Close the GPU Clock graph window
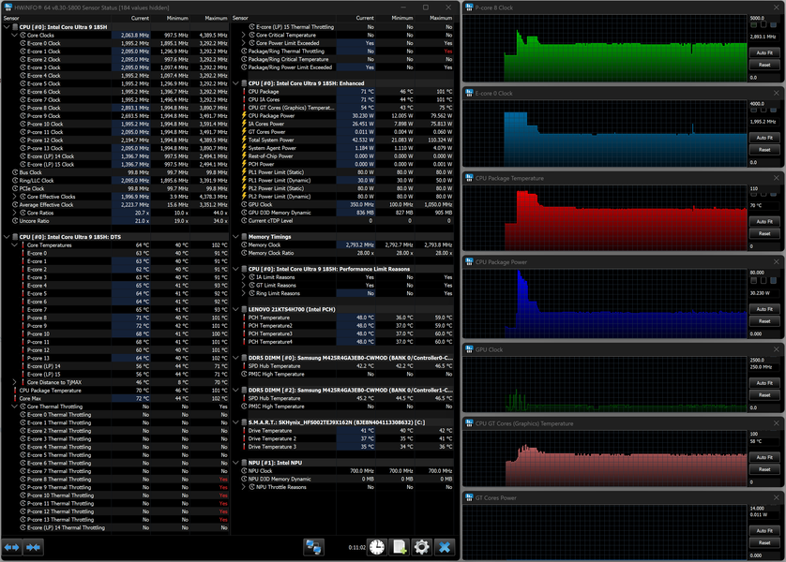 coord(776,349)
